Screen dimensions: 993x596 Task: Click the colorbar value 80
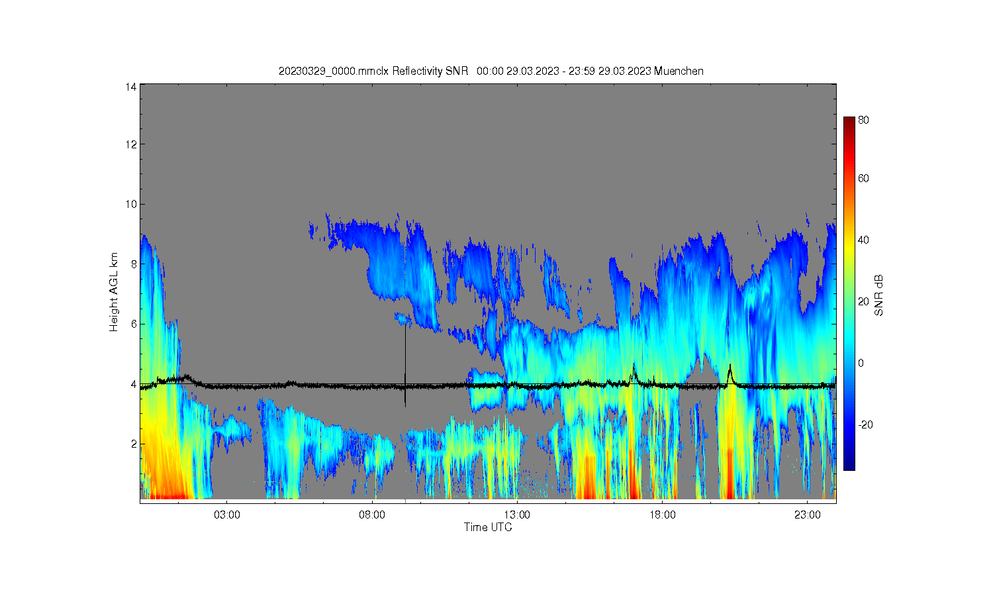point(864,121)
